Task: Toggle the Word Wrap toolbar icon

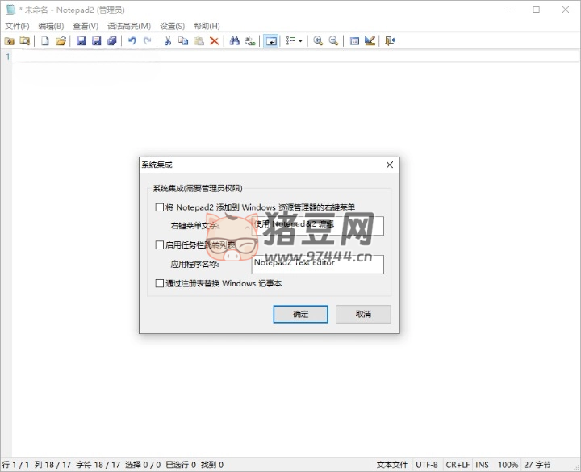Action: click(271, 40)
